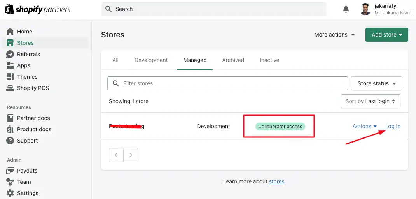
Task: Click the Shopify POS icon
Action: [x=10, y=88]
